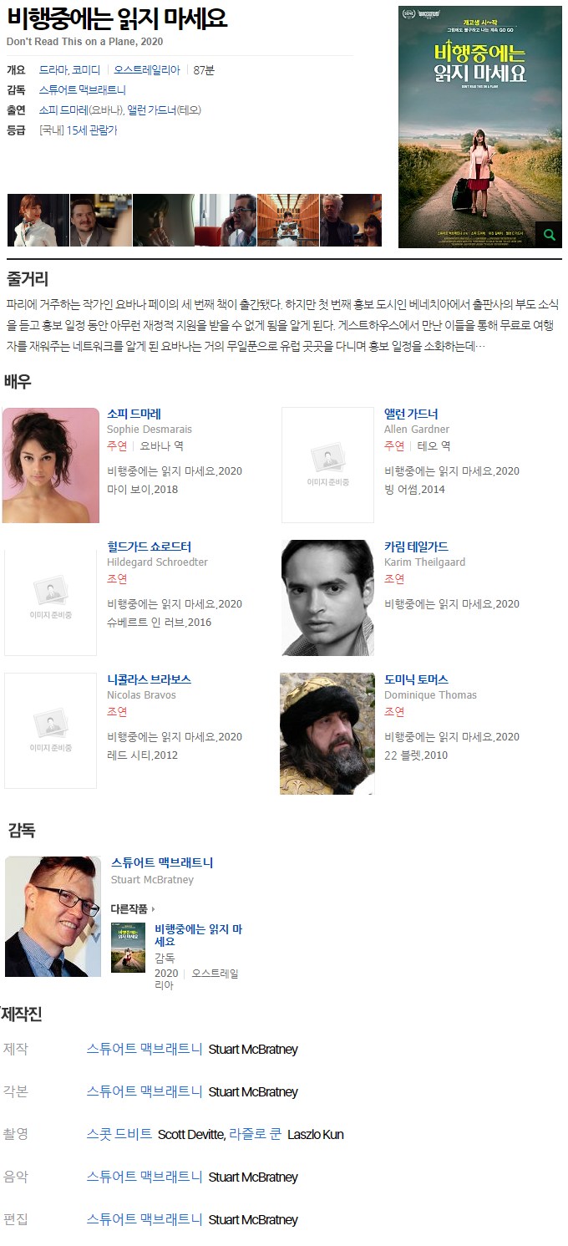
Task: Click 스튜어트 맥브래트니 director link in overview
Action: coord(83,90)
